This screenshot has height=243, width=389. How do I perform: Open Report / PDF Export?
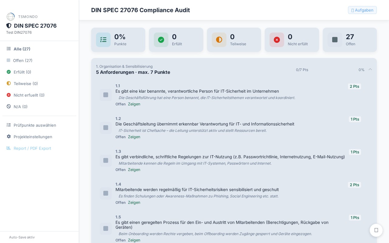pos(40,148)
